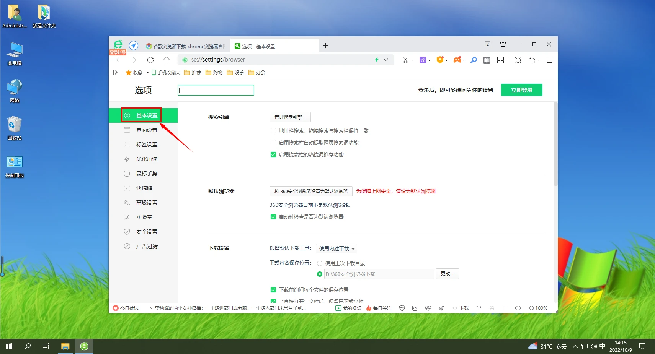Click the options search input field
This screenshot has height=354, width=655.
(x=216, y=90)
